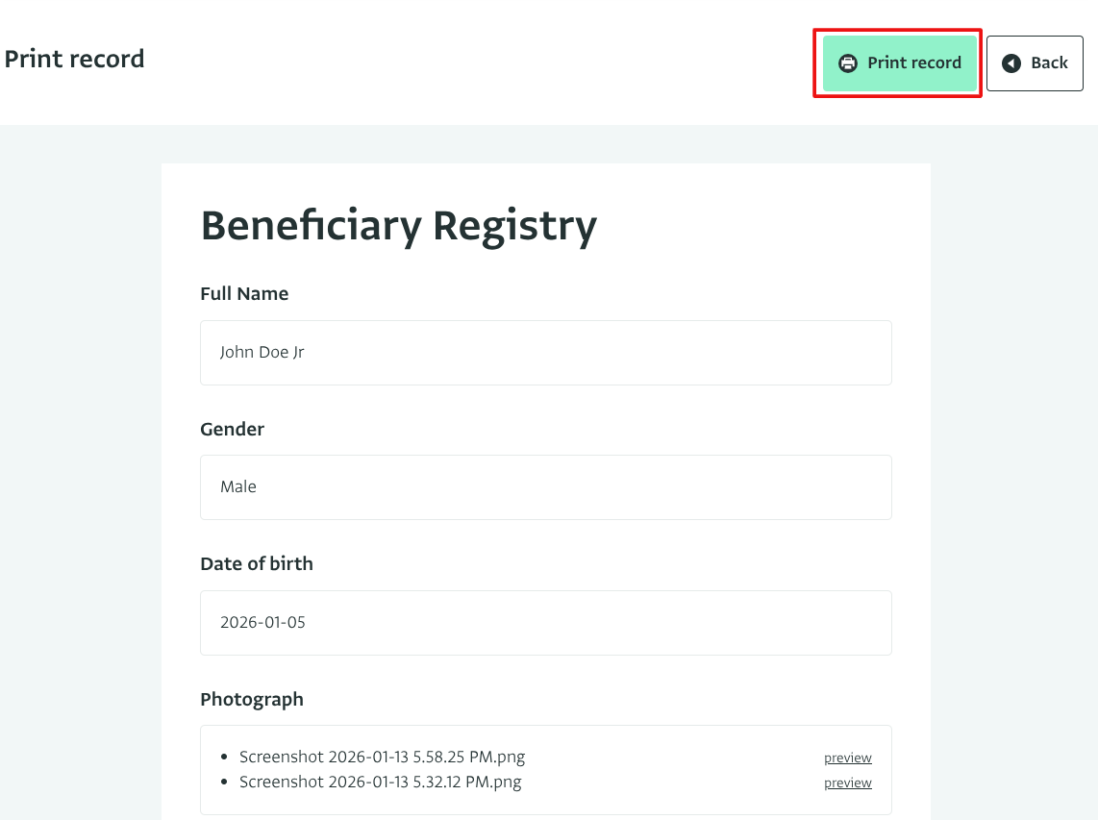This screenshot has height=820, width=1098.
Task: Click the Gender label
Action: coord(232,430)
